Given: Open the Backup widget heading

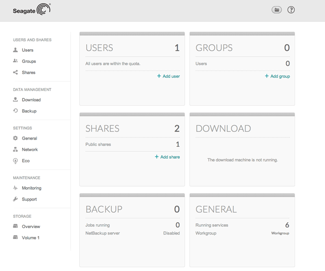Looking at the screenshot, I should [x=104, y=209].
